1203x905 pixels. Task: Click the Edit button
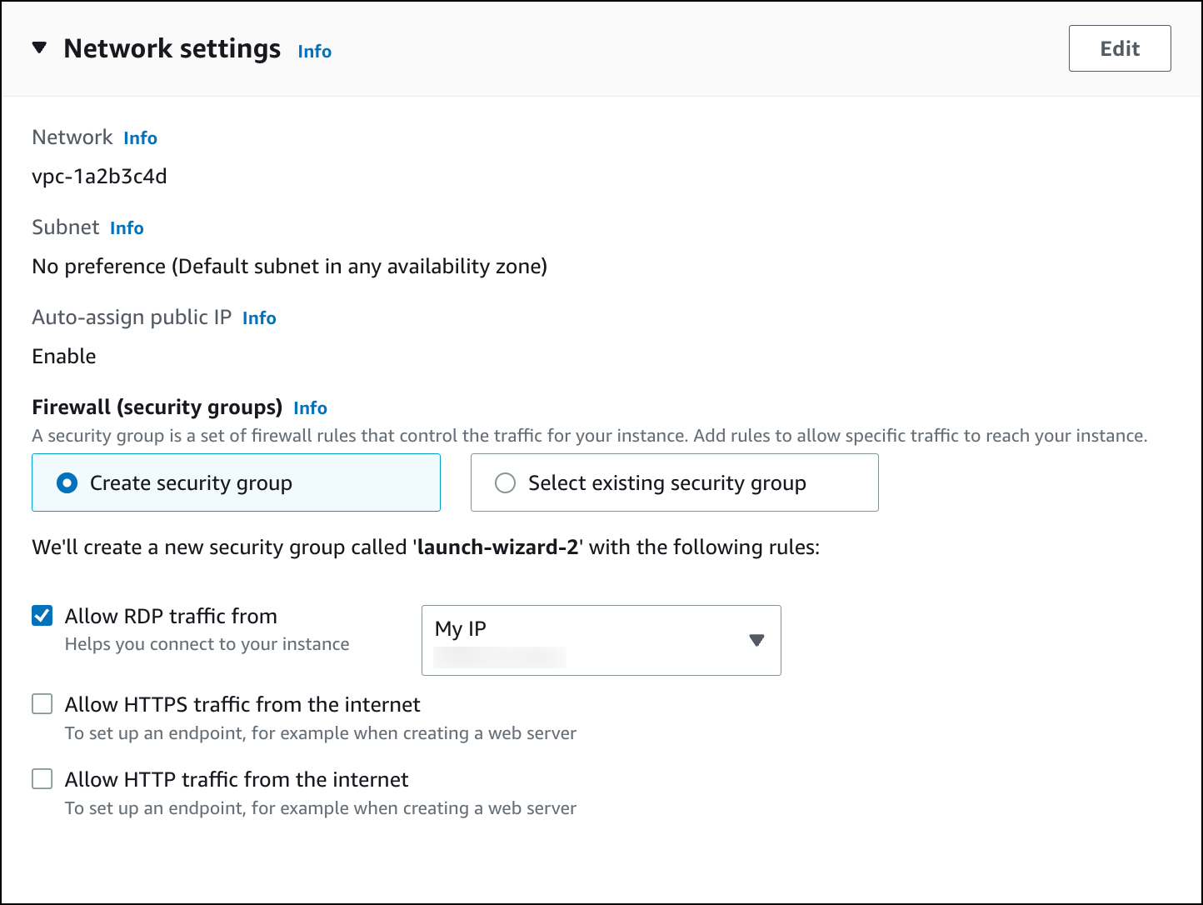[x=1119, y=48]
